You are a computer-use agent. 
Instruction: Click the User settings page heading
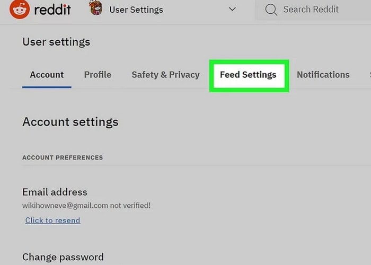(56, 42)
